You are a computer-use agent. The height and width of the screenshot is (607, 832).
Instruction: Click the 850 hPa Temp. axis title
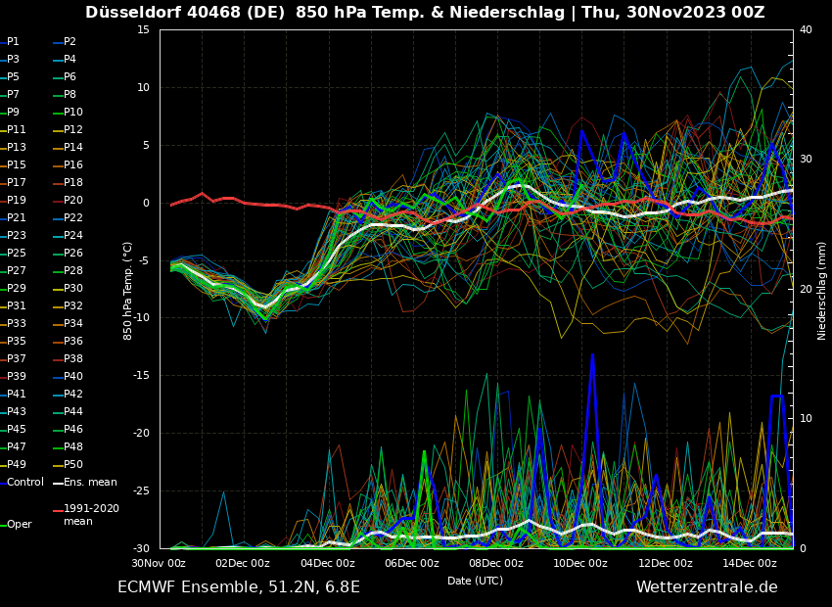click(128, 291)
